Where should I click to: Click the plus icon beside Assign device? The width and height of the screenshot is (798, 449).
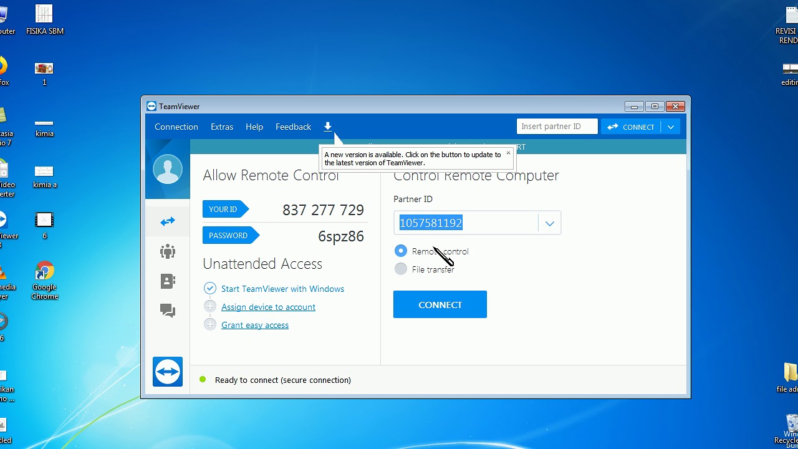coord(210,306)
